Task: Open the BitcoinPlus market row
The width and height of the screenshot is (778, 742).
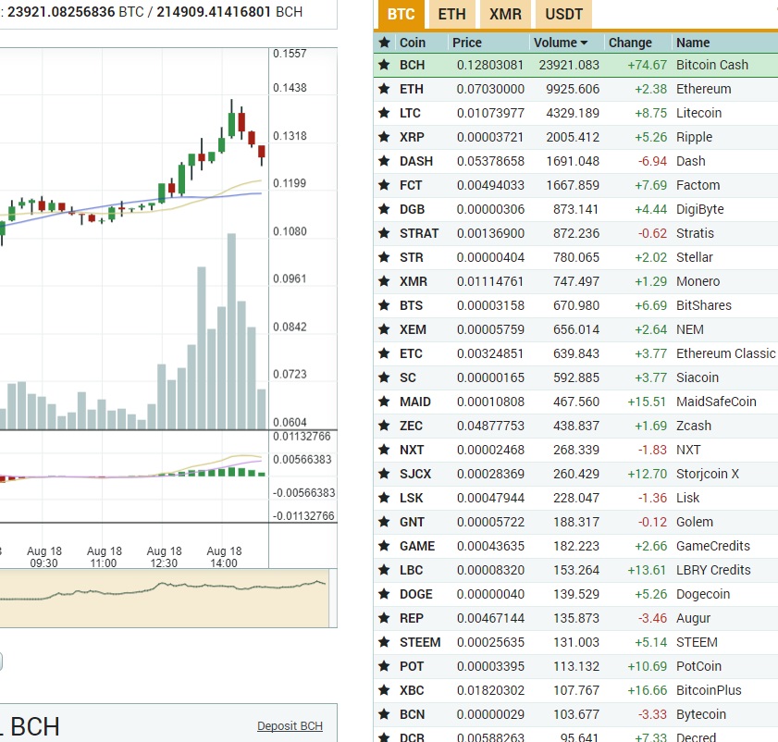Action: (575, 691)
